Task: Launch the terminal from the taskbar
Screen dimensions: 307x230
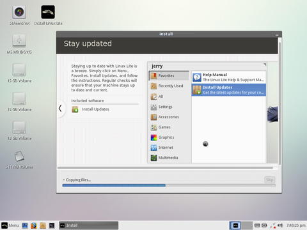Action: point(52,226)
